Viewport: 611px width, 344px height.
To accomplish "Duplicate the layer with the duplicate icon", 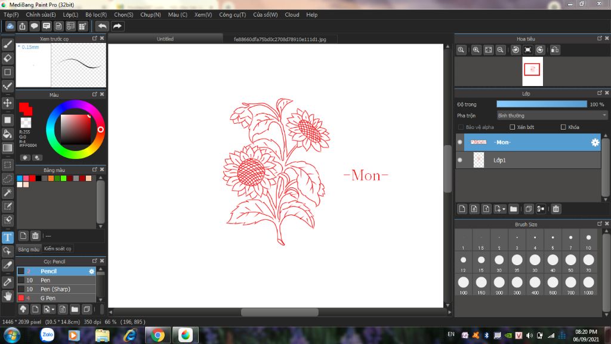I will [x=529, y=209].
